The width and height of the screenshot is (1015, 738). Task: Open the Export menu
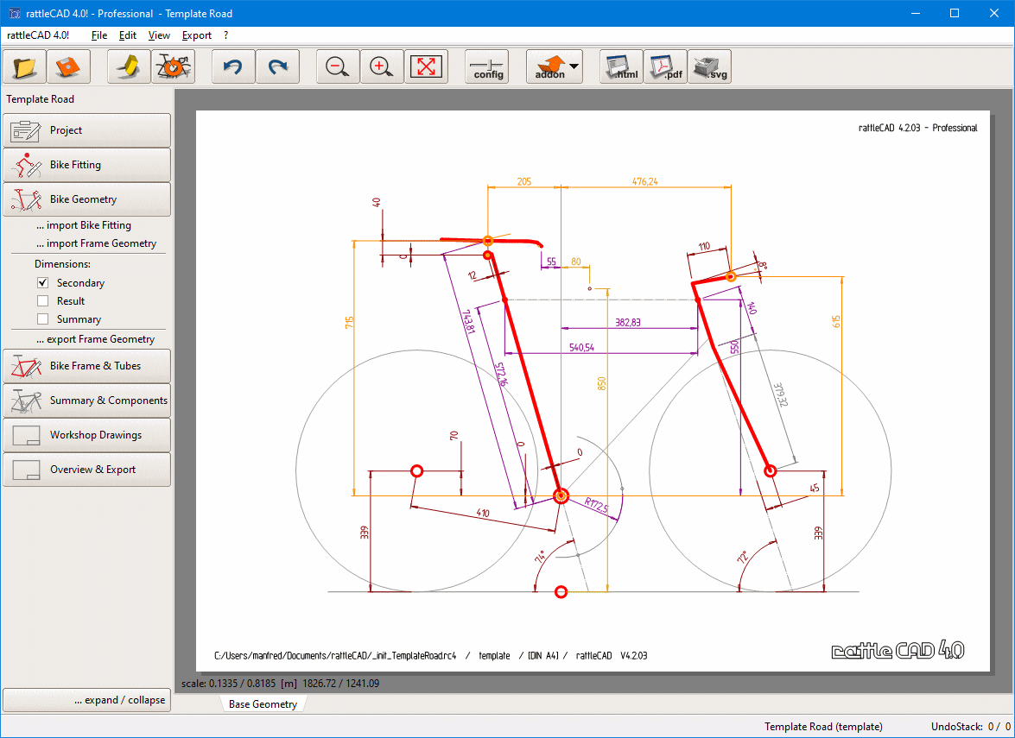click(x=197, y=35)
